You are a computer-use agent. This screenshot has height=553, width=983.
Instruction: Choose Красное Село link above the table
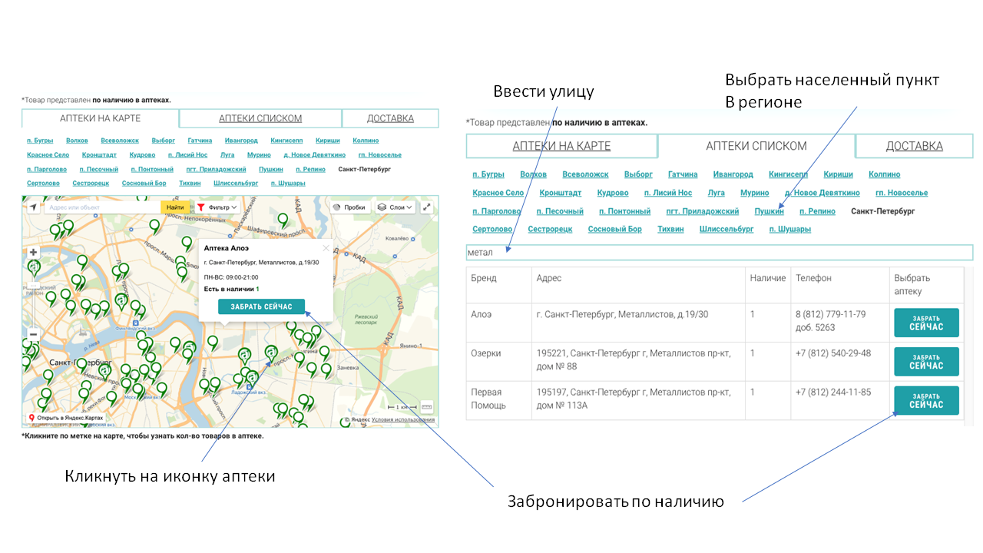coord(498,193)
